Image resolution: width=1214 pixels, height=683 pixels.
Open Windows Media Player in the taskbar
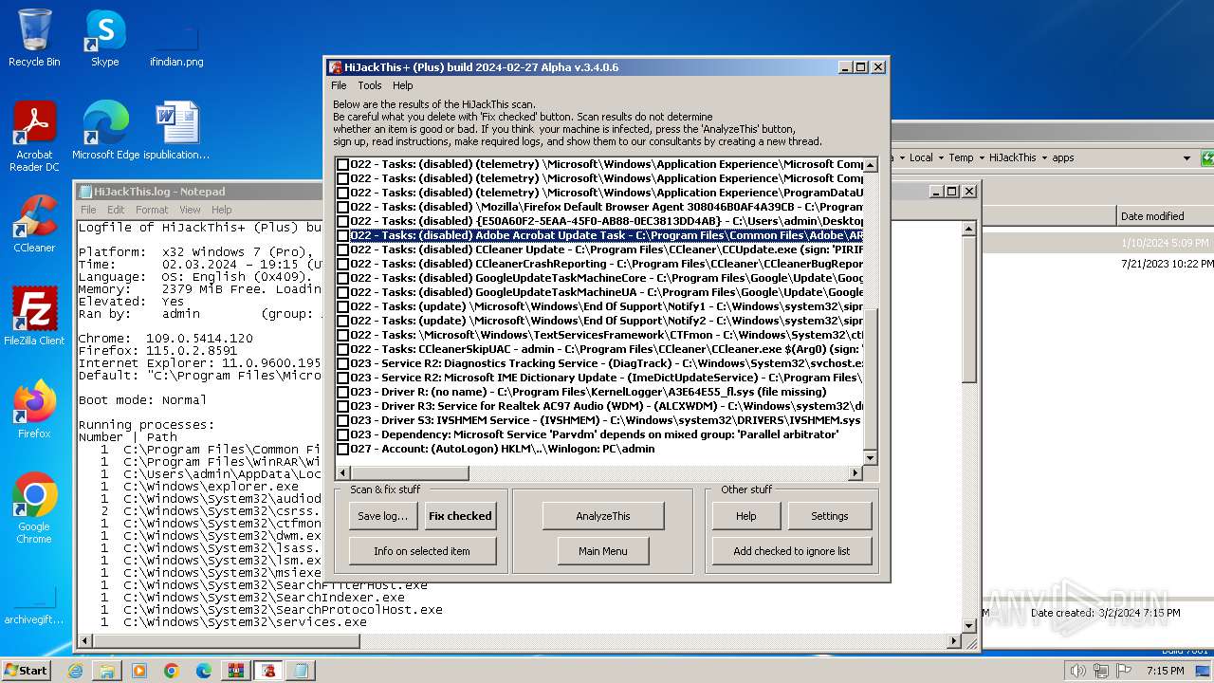pyautogui.click(x=139, y=671)
